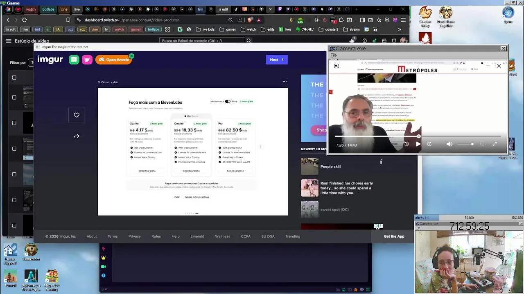Viewport: 524px width, 294px height.
Task: Select the 'ia edit' tab group
Action: (x=223, y=9)
